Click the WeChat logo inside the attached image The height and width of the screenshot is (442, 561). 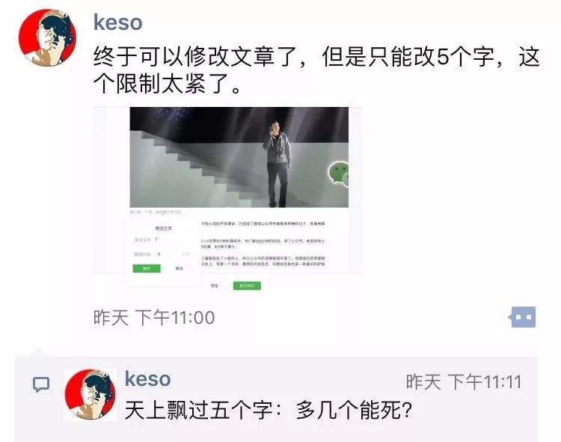click(x=338, y=174)
